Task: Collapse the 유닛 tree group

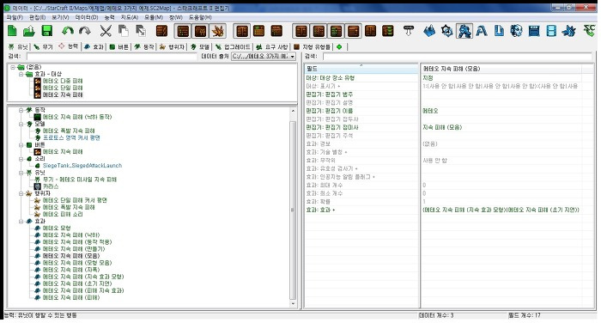Action: (21, 173)
